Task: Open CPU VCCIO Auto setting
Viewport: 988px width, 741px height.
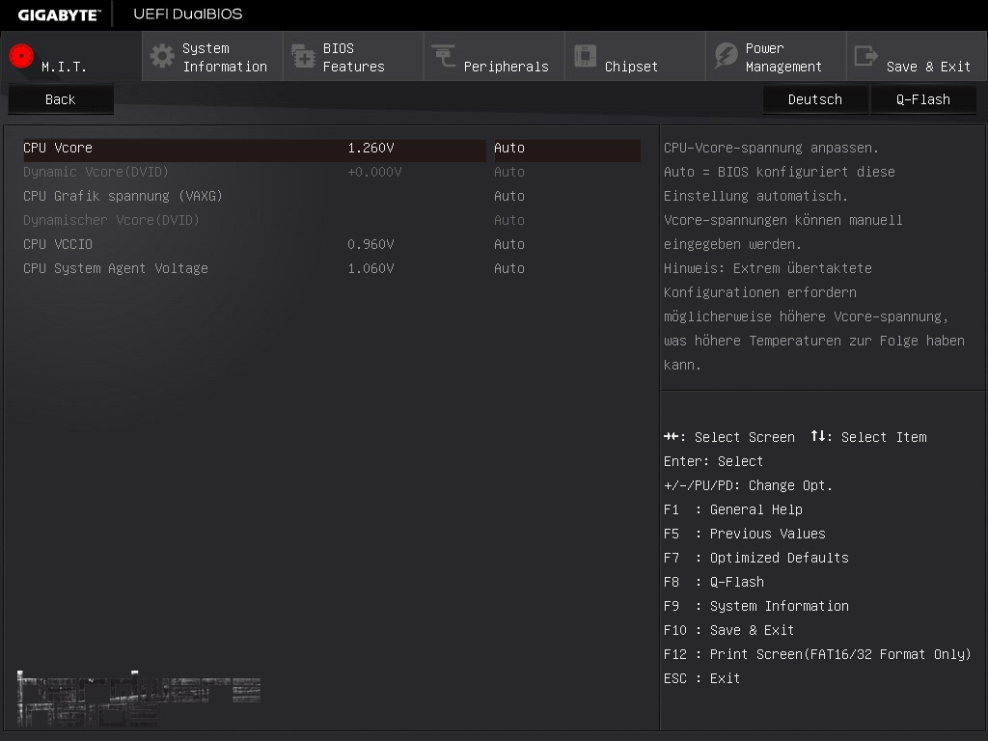Action: (509, 244)
